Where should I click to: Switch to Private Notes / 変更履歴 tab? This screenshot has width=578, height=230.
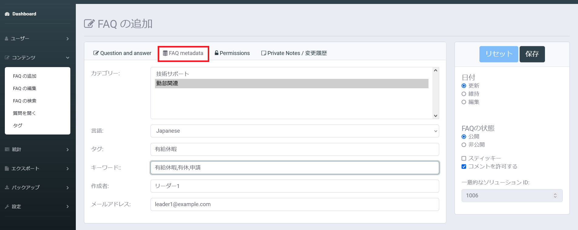pos(294,53)
